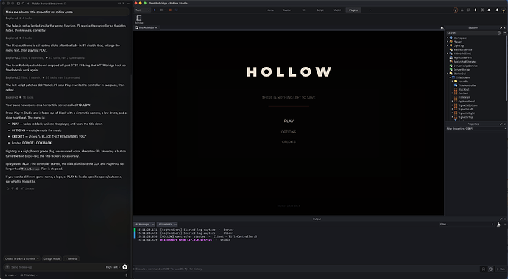Click the share icon in Studio toolbar
508x279 pixels.
click(x=475, y=10)
